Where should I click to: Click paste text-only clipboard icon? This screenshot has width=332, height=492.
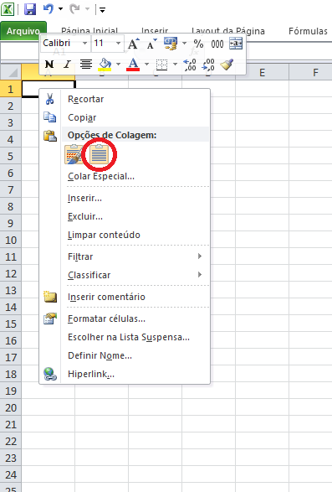point(99,154)
